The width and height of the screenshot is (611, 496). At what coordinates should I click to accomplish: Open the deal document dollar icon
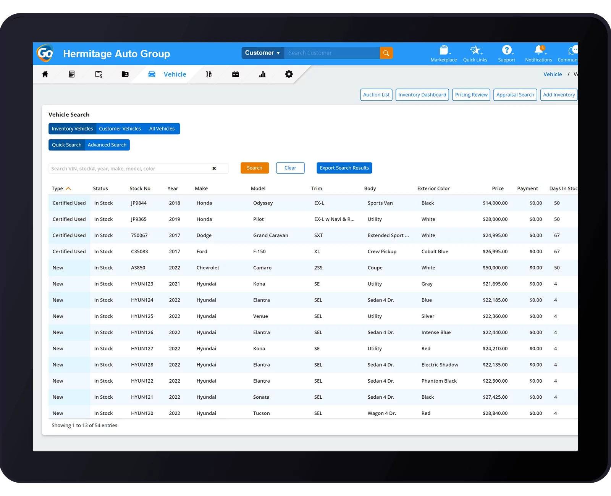click(x=99, y=74)
